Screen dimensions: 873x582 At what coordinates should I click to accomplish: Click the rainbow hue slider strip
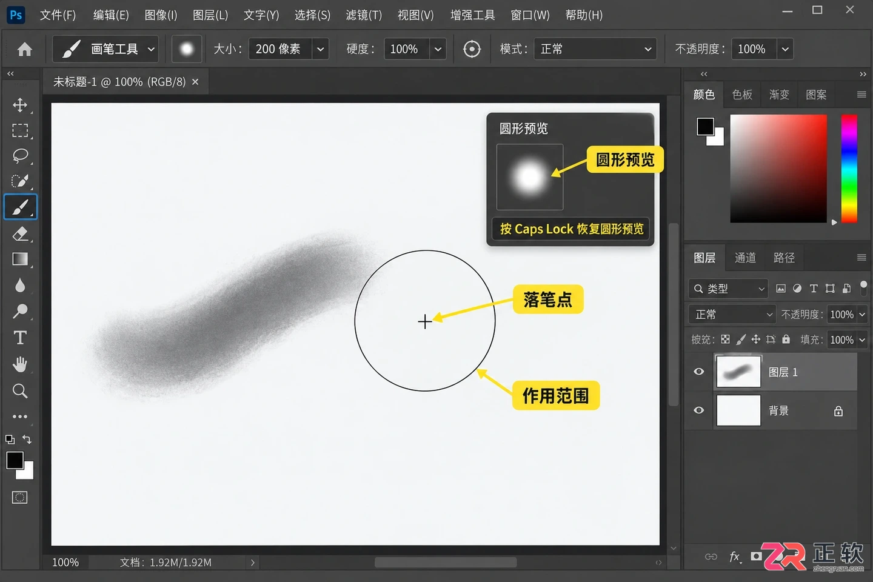coord(849,169)
